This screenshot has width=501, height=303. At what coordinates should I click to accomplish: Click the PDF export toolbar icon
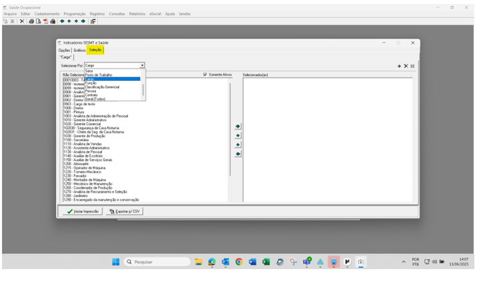point(46,21)
